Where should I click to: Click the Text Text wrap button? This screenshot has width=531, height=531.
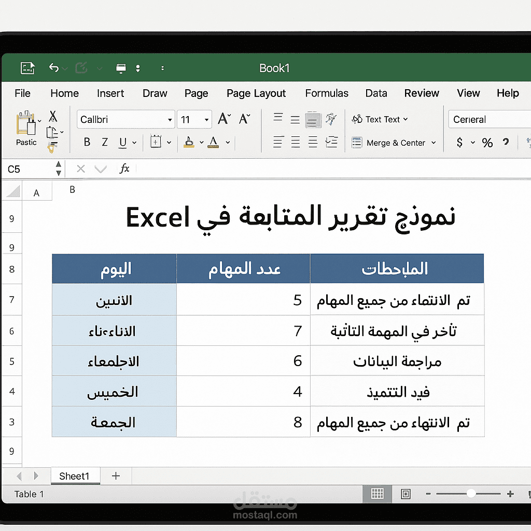[x=380, y=119]
